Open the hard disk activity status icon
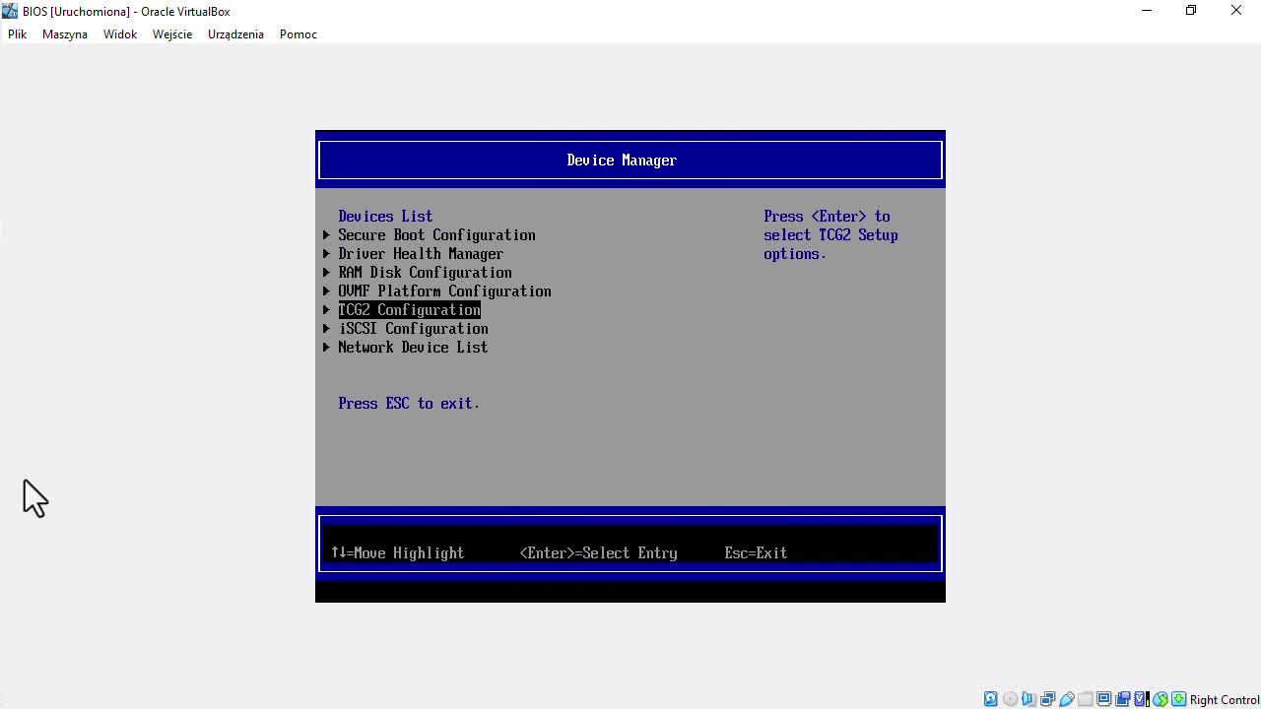 coord(989,699)
